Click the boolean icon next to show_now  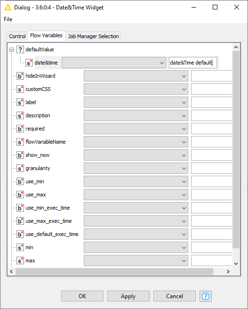(20, 155)
